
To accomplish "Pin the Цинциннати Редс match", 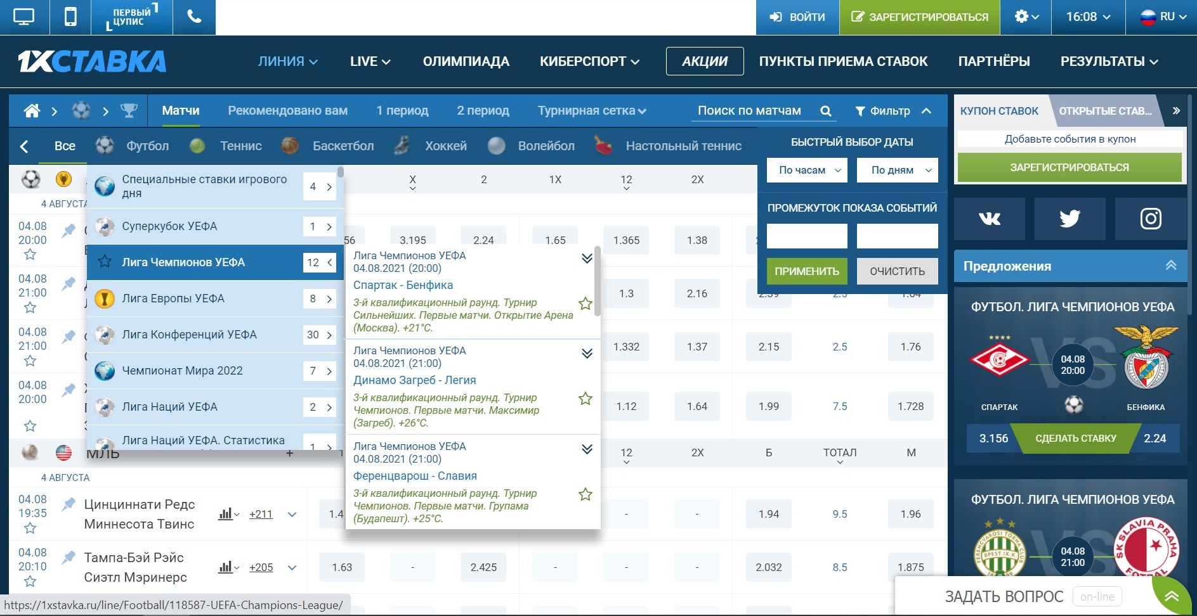I will (x=68, y=504).
